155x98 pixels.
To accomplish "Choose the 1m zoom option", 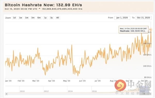I will tap(27, 18).
